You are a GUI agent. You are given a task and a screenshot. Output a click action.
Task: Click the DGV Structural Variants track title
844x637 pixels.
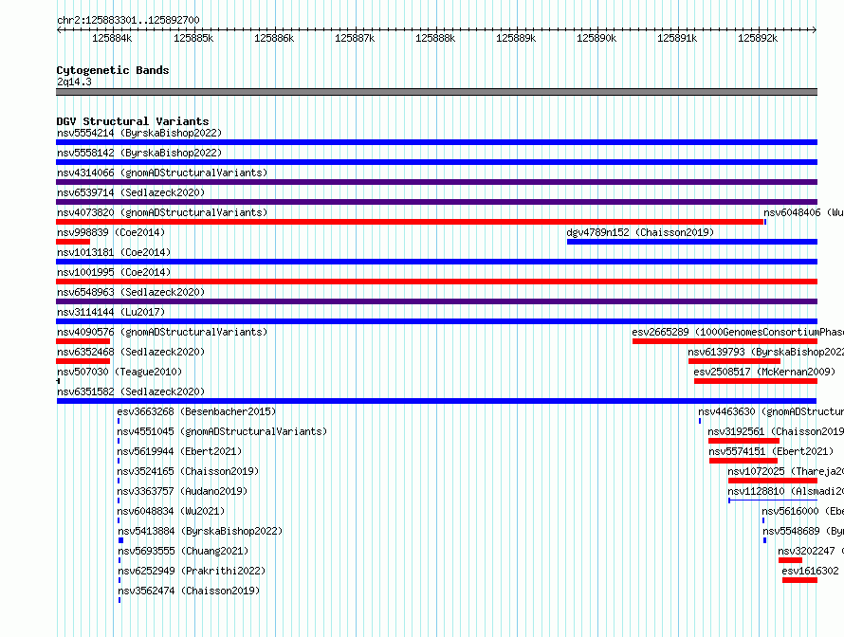[133, 121]
